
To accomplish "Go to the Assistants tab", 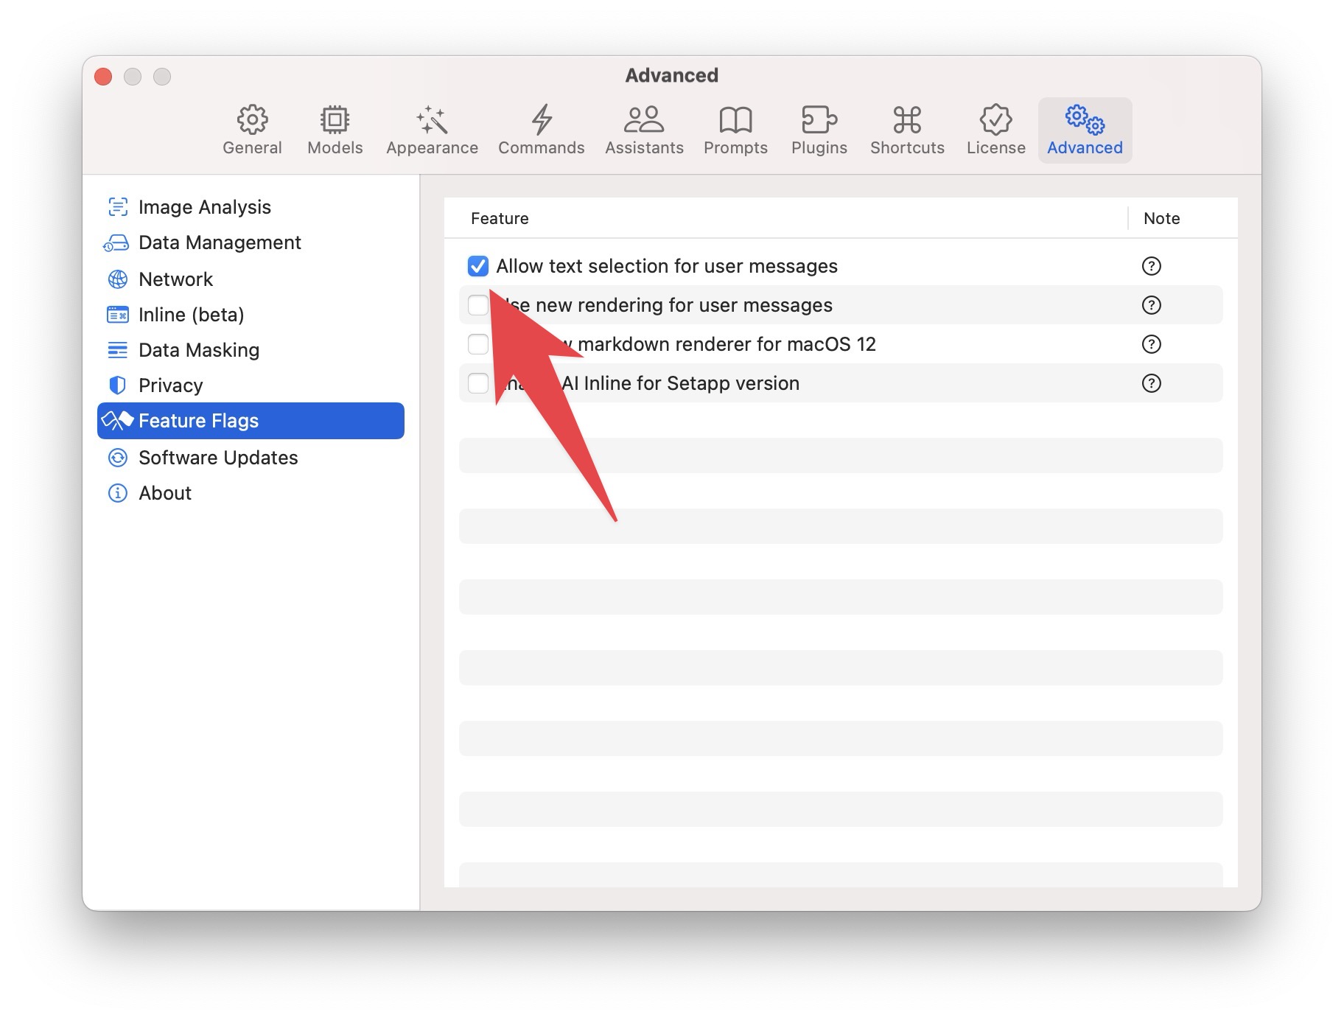I will pyautogui.click(x=644, y=130).
